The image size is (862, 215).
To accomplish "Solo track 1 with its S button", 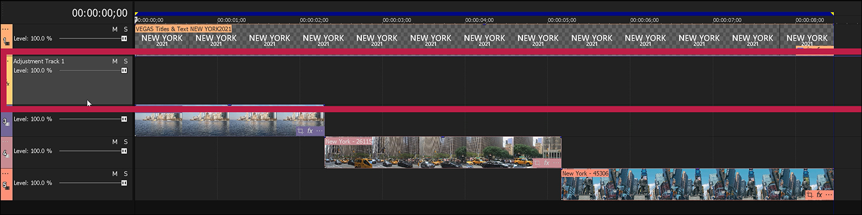I will coord(126,29).
